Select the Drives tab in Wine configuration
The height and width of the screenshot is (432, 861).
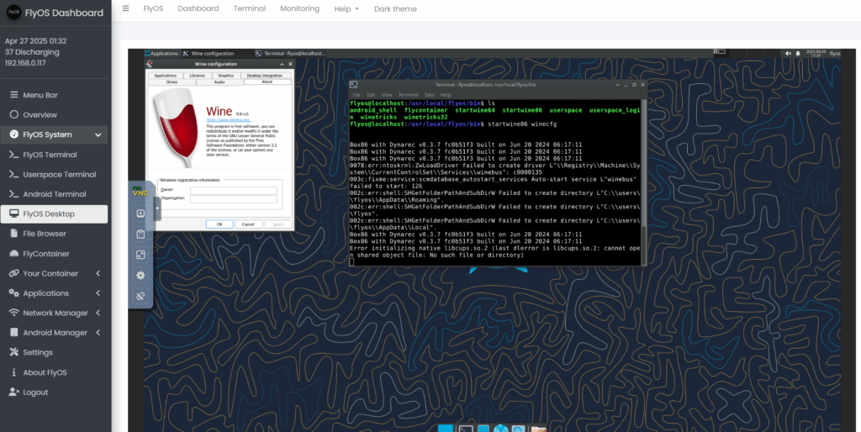click(x=172, y=82)
